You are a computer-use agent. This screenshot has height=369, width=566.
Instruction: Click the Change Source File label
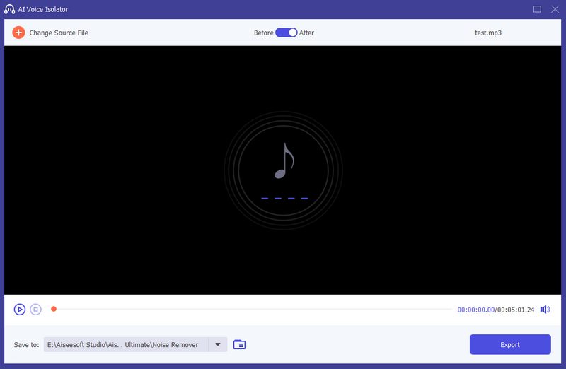coord(59,33)
